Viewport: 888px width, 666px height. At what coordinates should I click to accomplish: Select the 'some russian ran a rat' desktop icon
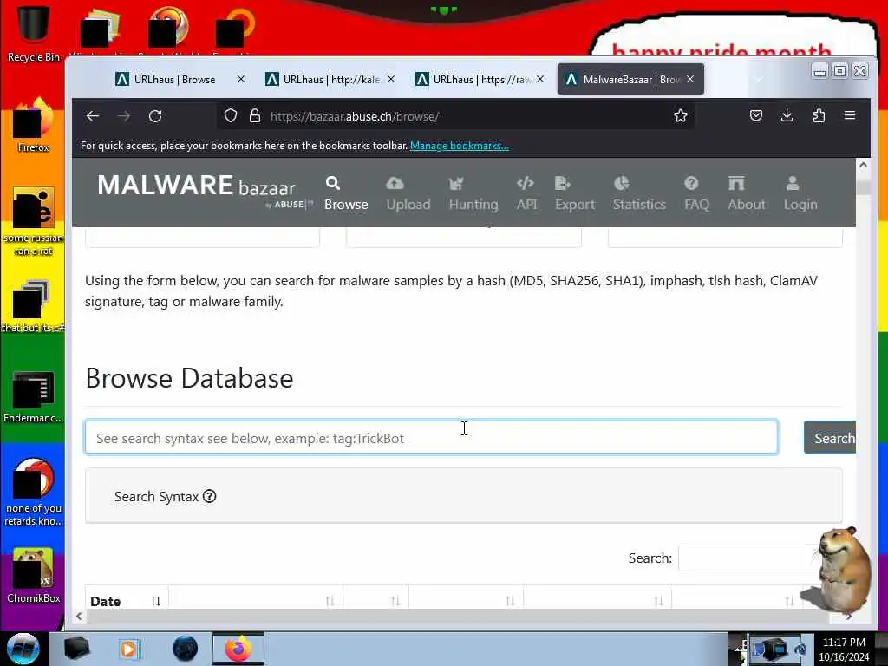(x=34, y=221)
